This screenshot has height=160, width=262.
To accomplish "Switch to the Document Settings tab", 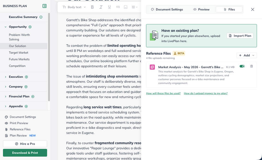I will [167, 10].
